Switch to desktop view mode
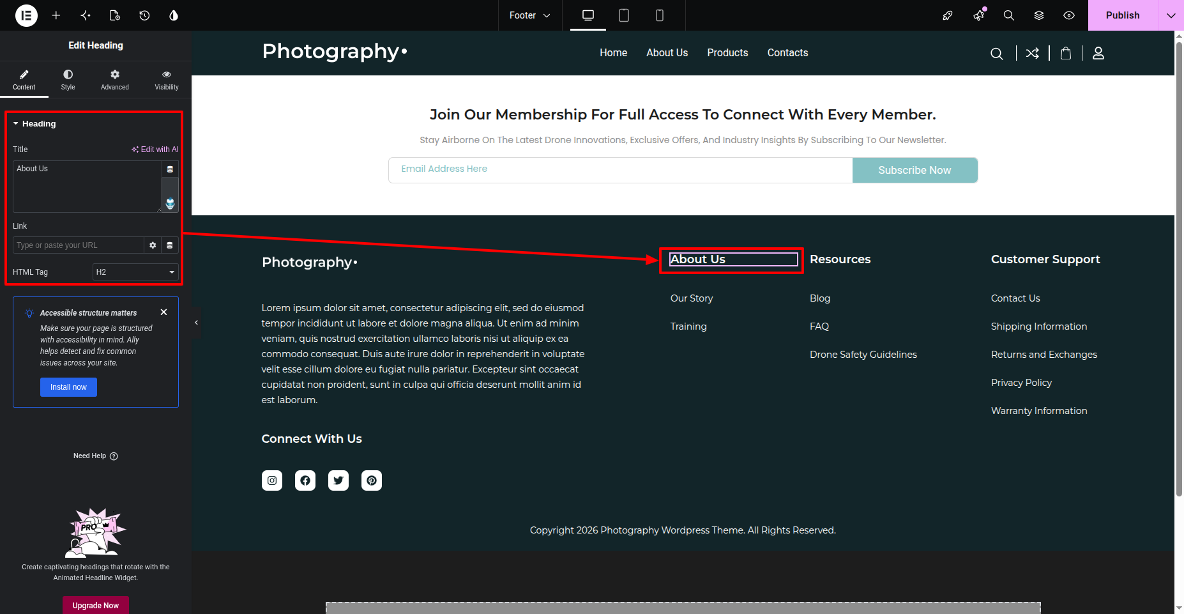This screenshot has width=1184, height=614. 588,15
